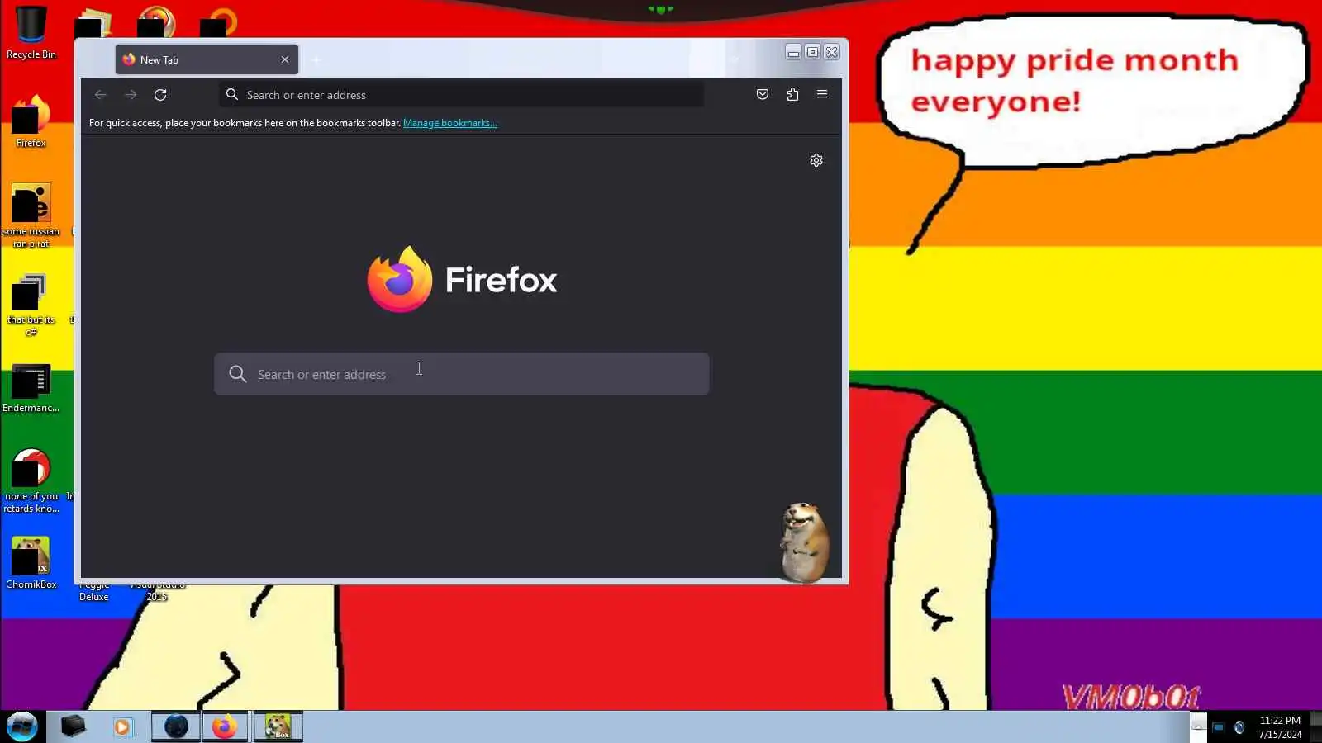The image size is (1322, 743).
Task: Click the Manage bookmarks link
Action: point(450,123)
